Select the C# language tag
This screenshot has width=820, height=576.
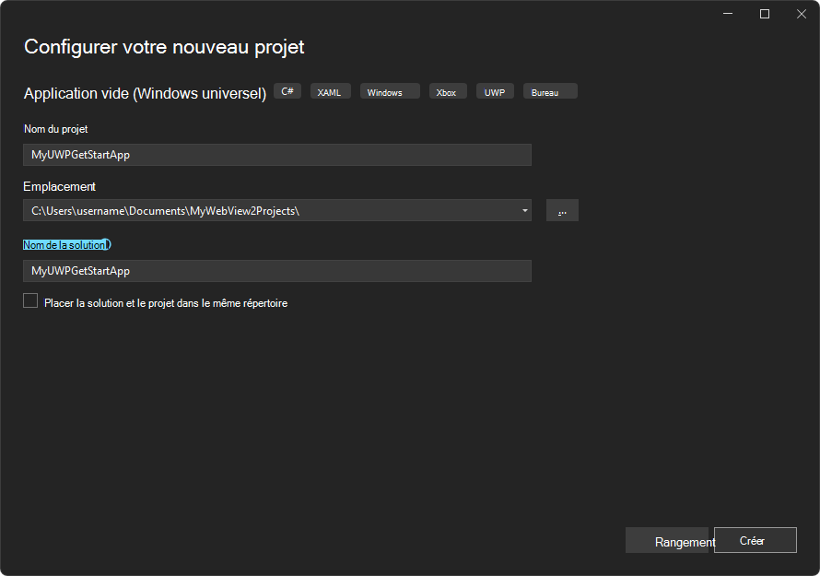287,90
